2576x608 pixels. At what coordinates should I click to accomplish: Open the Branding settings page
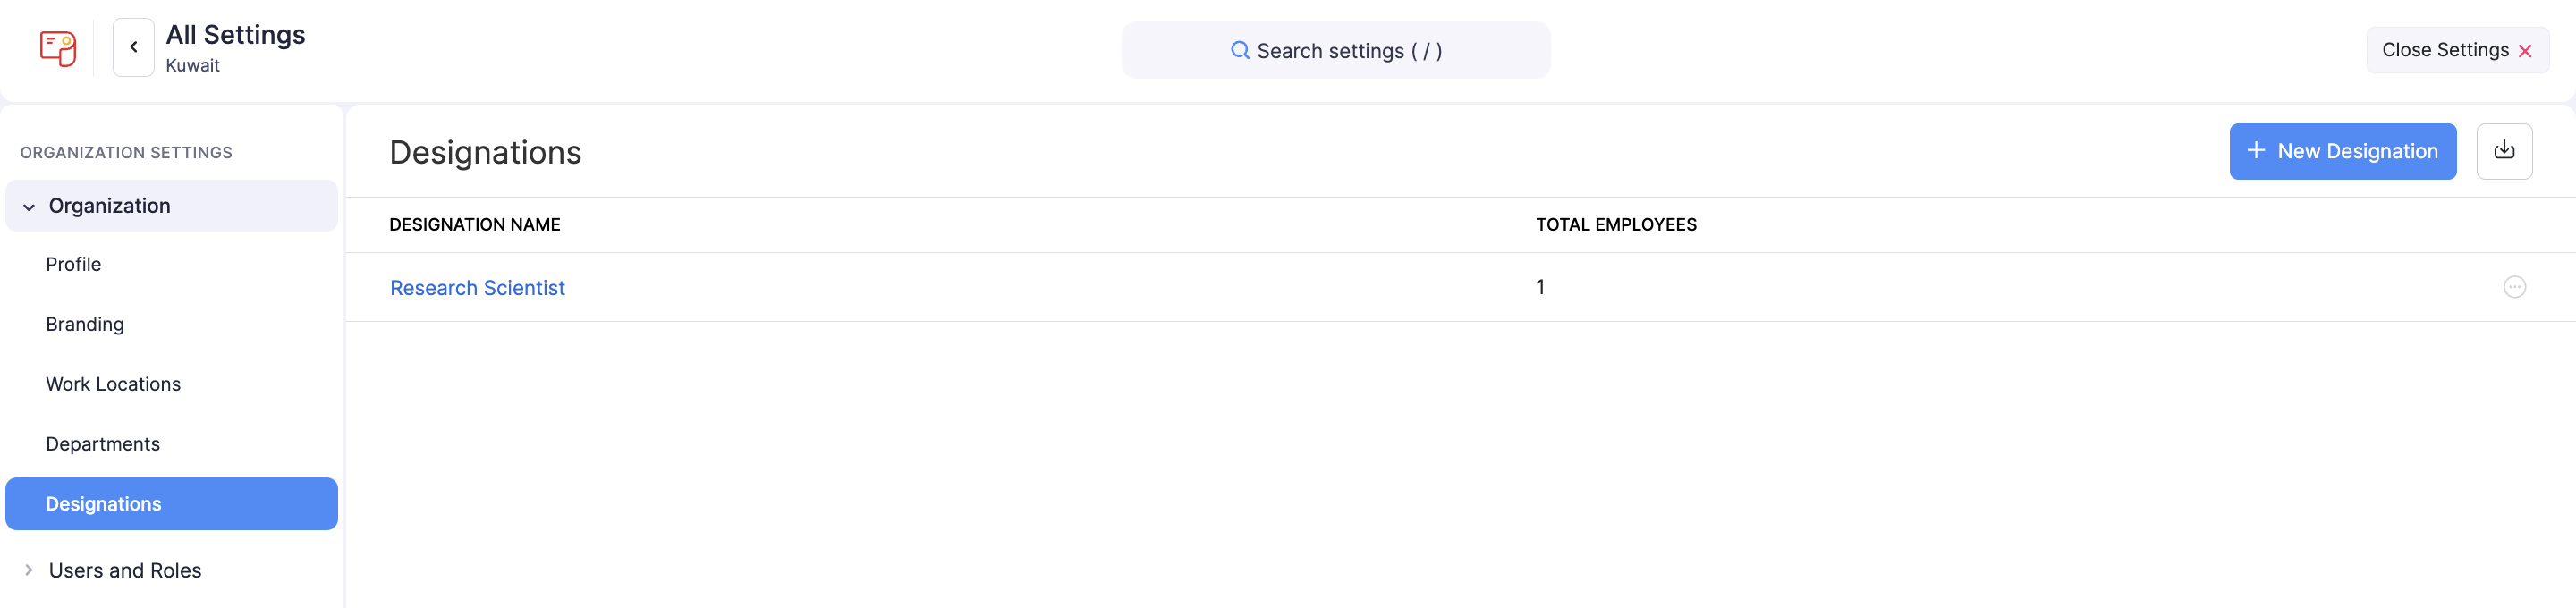pyautogui.click(x=85, y=324)
